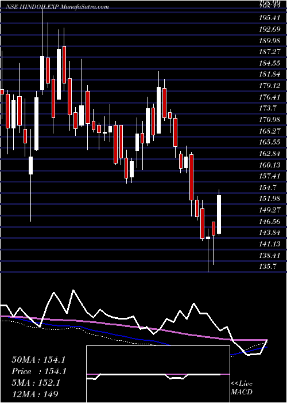
Task: Select the 162.84 price axis label
Action: pyautogui.click(x=270, y=154)
